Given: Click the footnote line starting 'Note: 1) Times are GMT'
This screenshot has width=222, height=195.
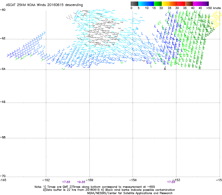Looking at the screenshot, I should tap(95, 187).
